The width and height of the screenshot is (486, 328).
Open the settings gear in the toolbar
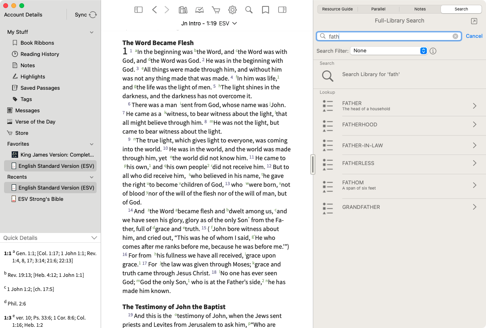click(x=232, y=10)
